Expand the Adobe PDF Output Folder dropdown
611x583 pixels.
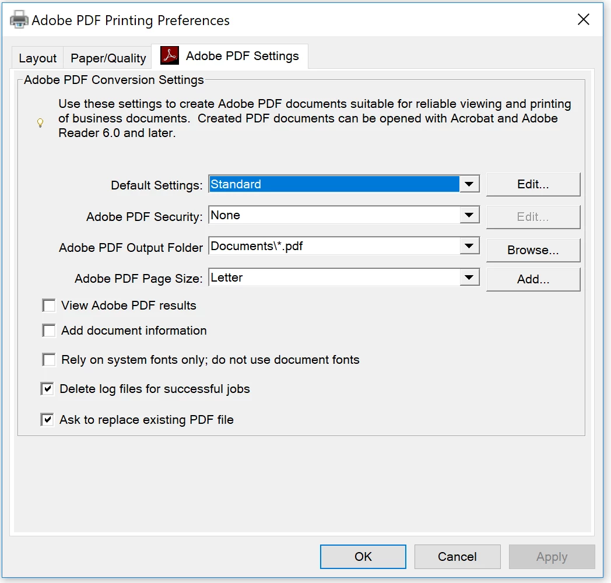pyautogui.click(x=469, y=246)
